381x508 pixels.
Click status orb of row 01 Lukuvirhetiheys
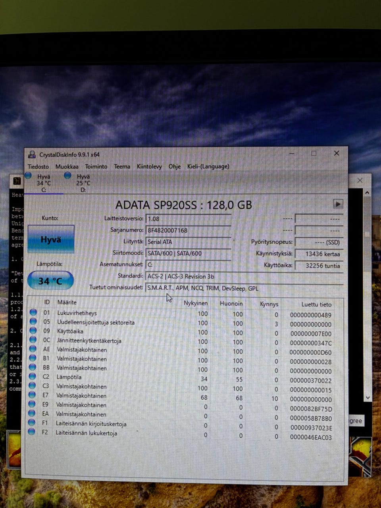point(33,312)
